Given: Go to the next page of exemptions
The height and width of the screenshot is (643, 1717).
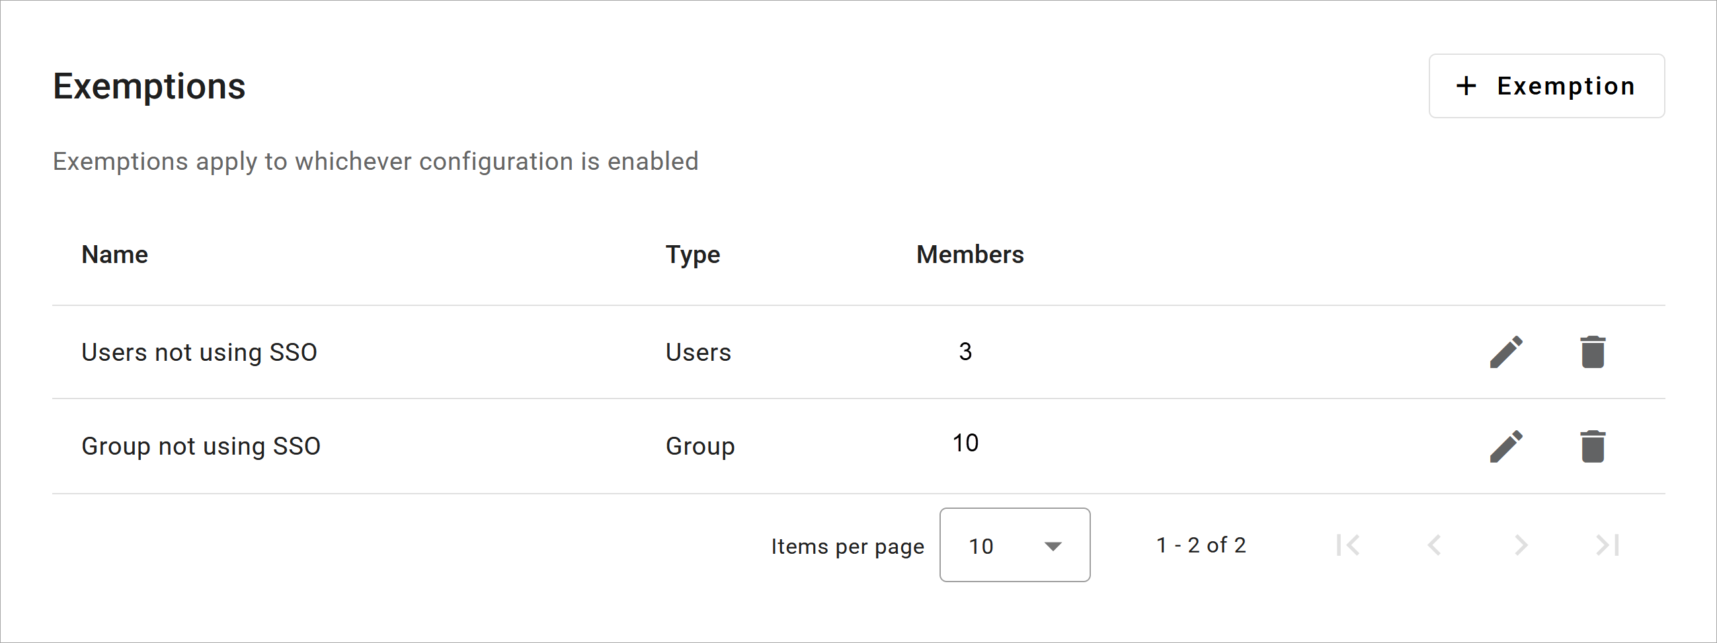Looking at the screenshot, I should pos(1521,545).
